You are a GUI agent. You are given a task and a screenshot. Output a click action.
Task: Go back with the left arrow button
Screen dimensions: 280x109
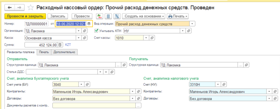[10, 8]
